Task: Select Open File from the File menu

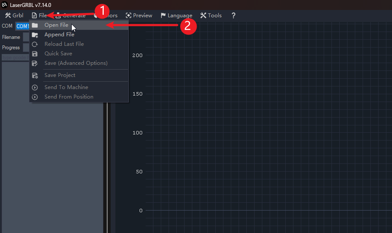Action: 56,25
